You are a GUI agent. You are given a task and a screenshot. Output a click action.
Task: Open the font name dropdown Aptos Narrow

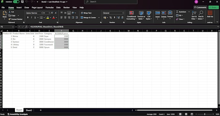(x=41, y=13)
